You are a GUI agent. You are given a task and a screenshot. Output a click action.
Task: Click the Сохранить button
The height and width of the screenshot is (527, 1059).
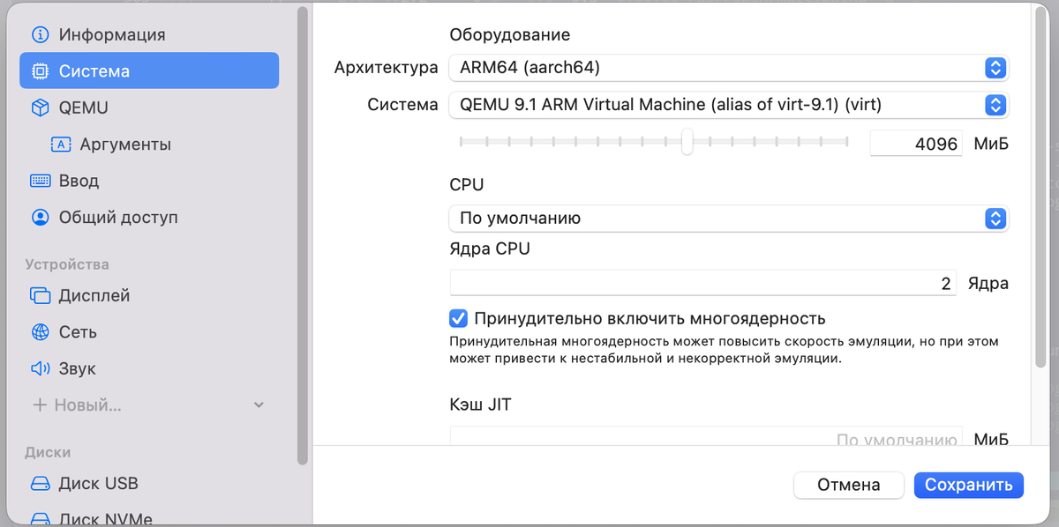click(968, 485)
